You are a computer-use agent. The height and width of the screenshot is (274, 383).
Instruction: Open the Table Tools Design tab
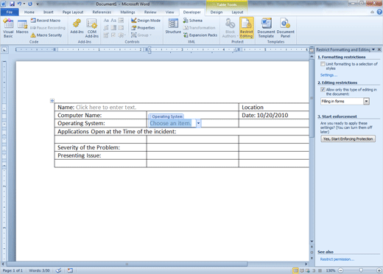point(217,12)
